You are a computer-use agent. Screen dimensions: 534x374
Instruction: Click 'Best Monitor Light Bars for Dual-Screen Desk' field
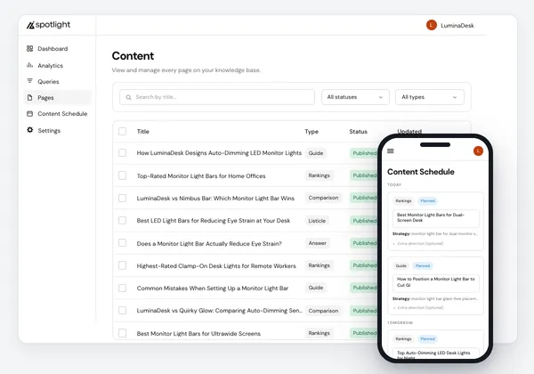point(435,218)
